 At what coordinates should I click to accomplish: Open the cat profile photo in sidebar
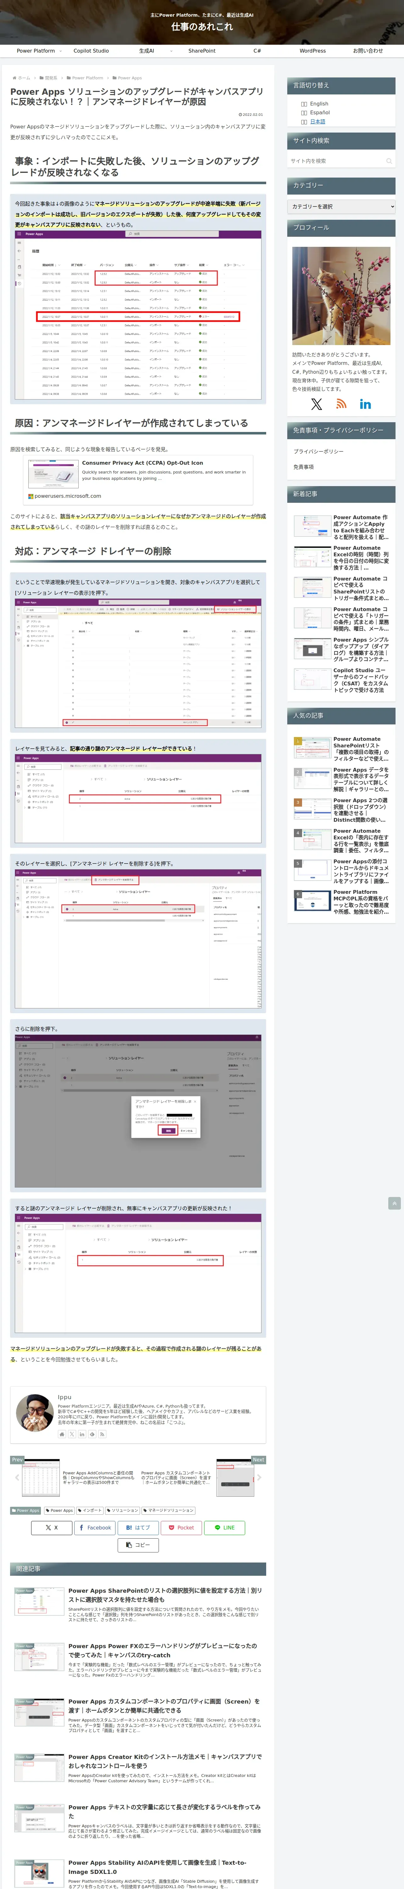tap(341, 296)
